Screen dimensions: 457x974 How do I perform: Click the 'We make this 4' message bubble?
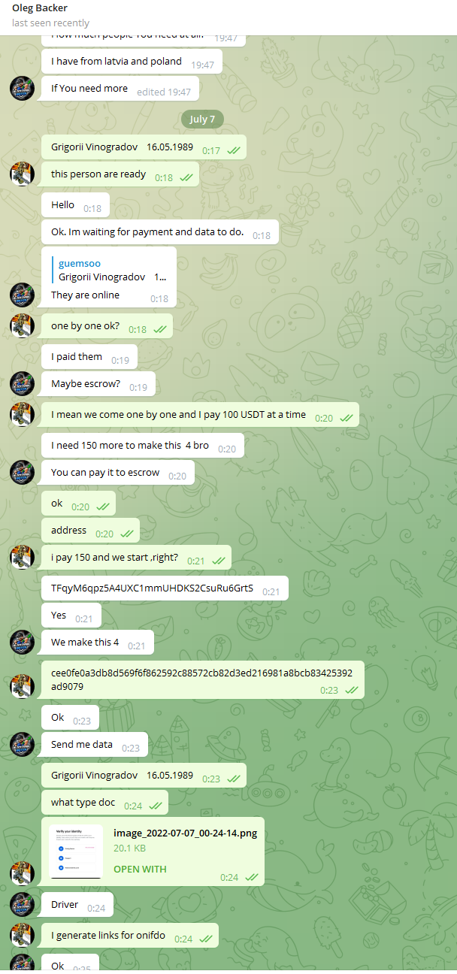coord(98,643)
